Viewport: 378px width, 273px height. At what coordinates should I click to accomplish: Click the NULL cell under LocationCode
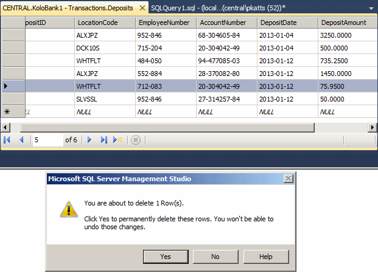coord(105,112)
